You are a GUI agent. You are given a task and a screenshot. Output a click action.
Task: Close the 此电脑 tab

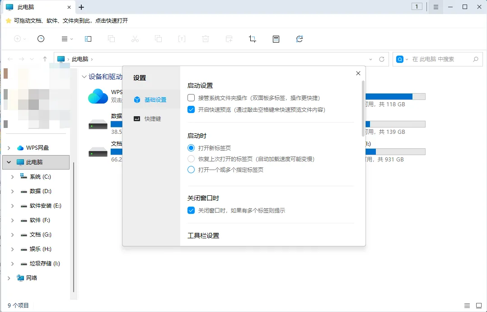pos(69,7)
